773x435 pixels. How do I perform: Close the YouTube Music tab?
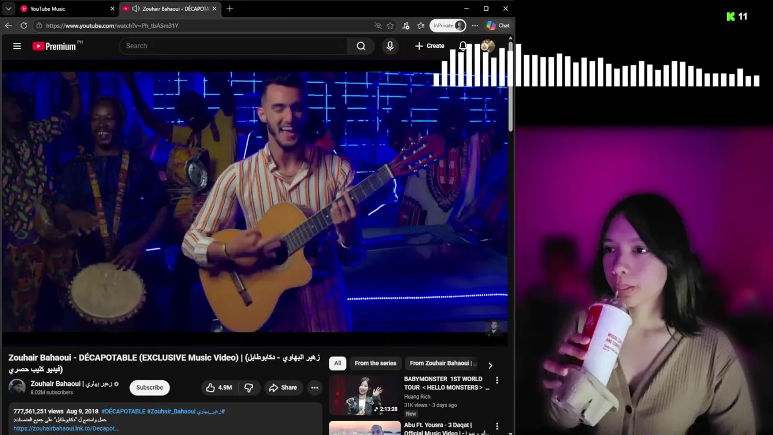112,8
